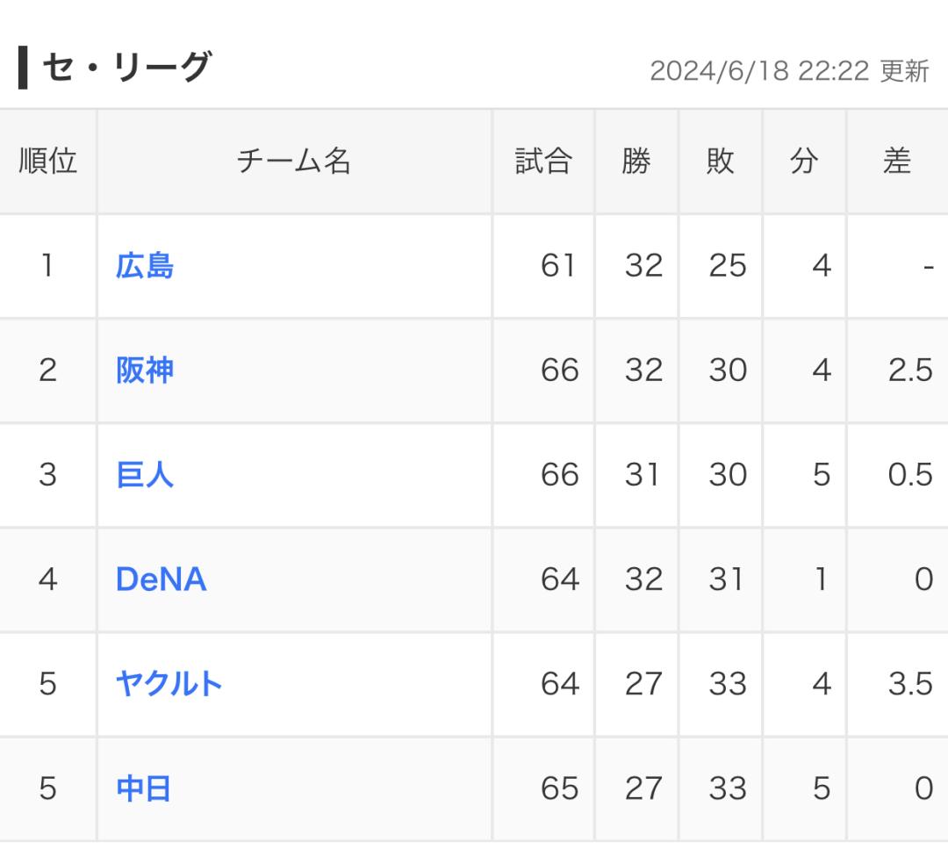Click the 2024/6/18 22:22 更新 timestamp
Viewport: 948px width, 849px height.
(x=789, y=71)
